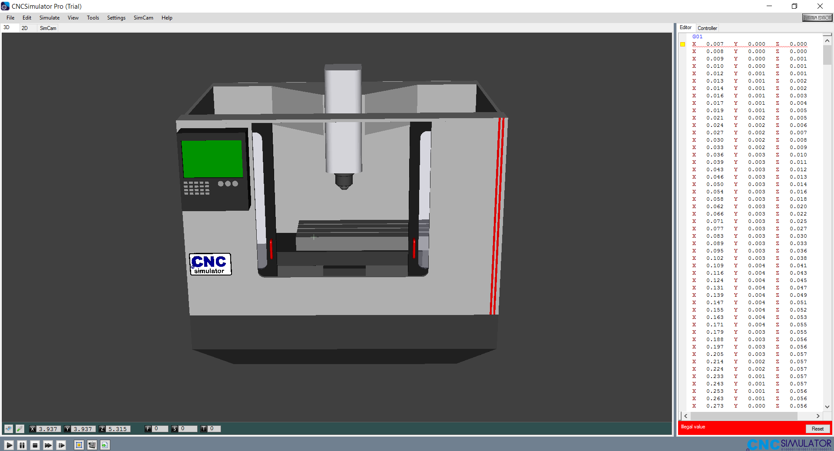The image size is (834, 451).
Task: Click the green tool knife icon
Action: point(20,429)
